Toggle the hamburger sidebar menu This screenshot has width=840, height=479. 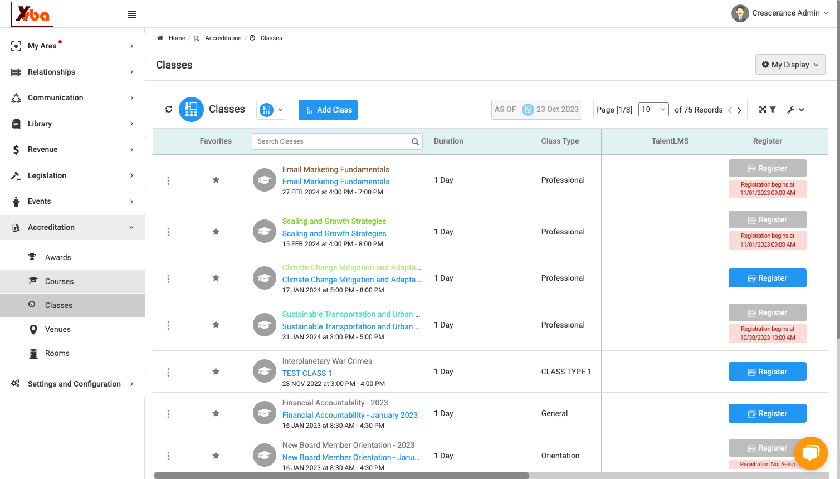(132, 14)
